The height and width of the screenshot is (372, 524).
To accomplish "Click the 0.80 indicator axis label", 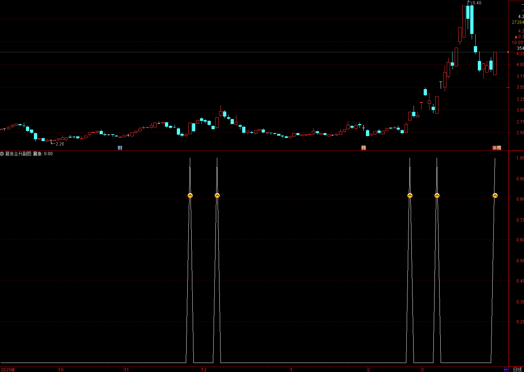I will point(520,199).
